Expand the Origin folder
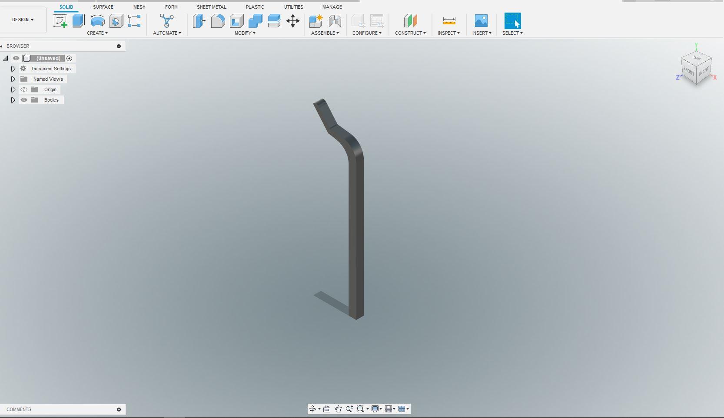The image size is (724, 418). click(x=13, y=89)
